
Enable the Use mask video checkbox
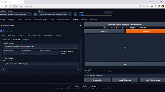[x=4, y=58]
